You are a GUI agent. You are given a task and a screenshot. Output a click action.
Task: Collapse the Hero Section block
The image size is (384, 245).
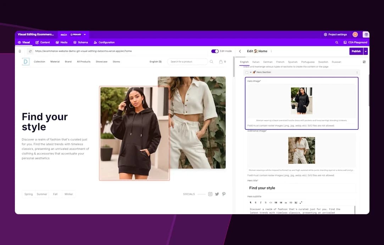(x=251, y=72)
